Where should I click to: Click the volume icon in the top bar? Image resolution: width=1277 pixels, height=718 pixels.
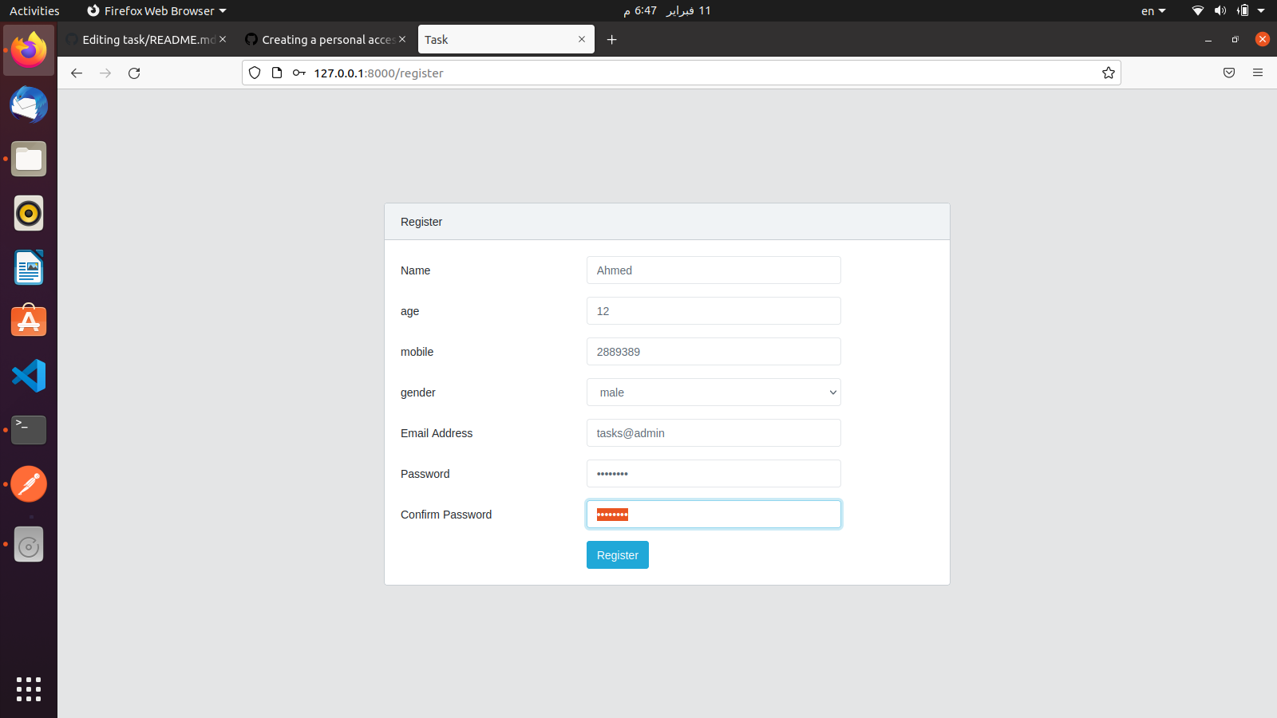[1220, 11]
